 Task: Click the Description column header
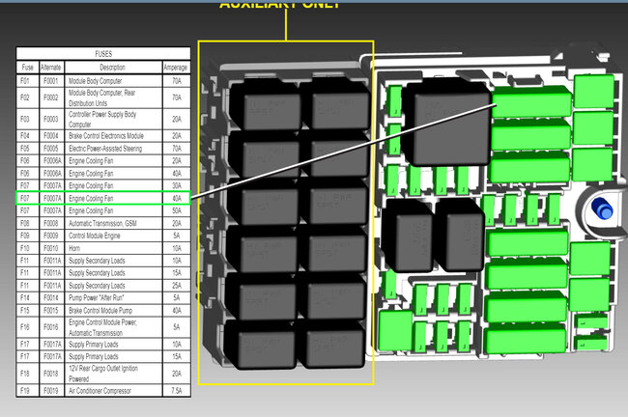pyautogui.click(x=112, y=68)
